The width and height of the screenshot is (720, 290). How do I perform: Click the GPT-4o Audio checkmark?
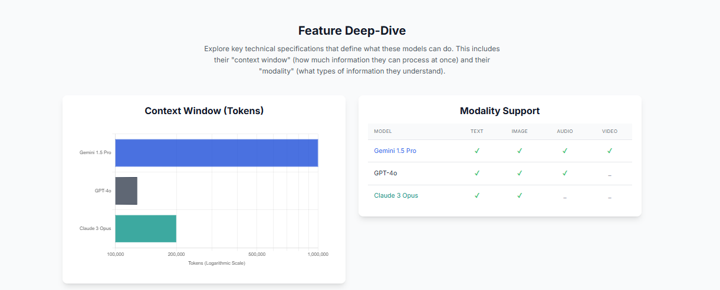coord(565,174)
